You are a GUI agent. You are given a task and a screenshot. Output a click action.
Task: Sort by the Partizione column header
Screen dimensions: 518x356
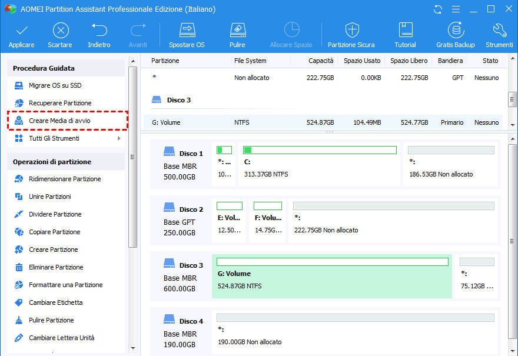tap(165, 61)
